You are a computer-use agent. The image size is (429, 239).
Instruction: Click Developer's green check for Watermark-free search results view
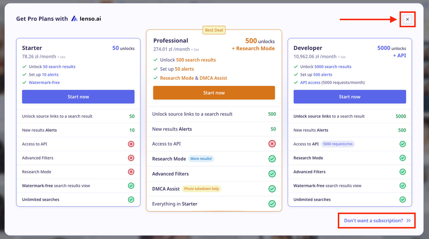click(x=403, y=186)
